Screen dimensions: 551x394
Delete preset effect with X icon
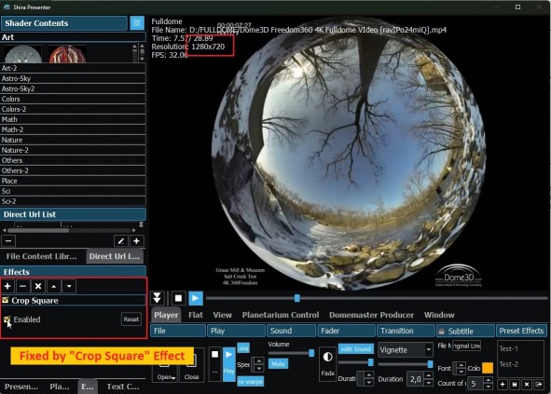click(527, 385)
